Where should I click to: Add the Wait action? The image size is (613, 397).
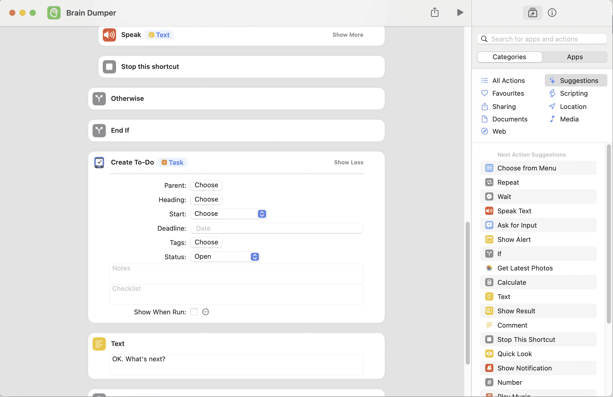(538, 197)
